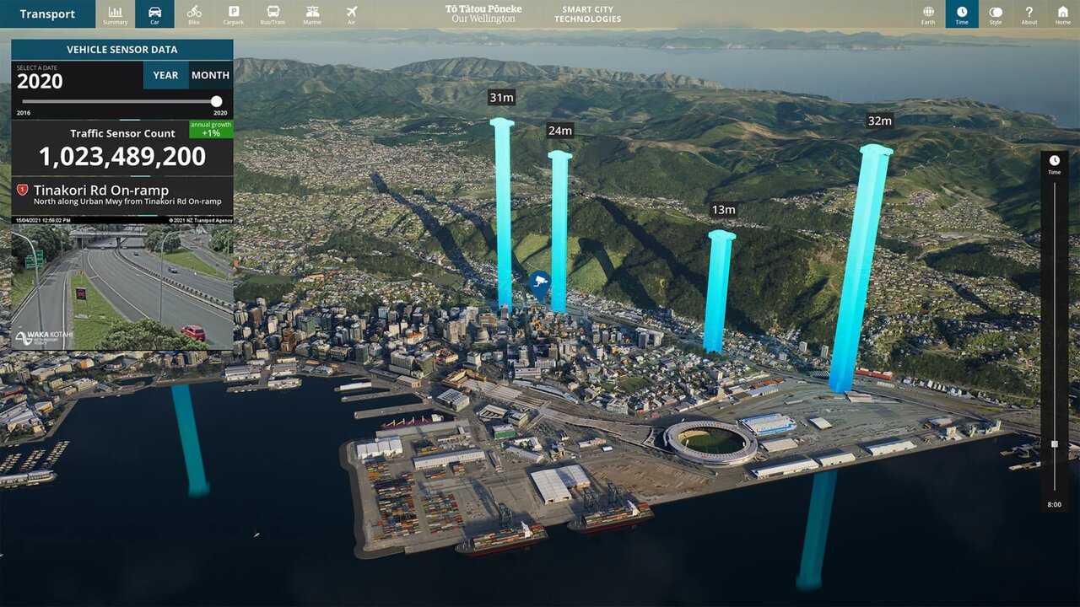Open the Summary chart view
This screenshot has height=607, width=1080.
tap(115, 14)
